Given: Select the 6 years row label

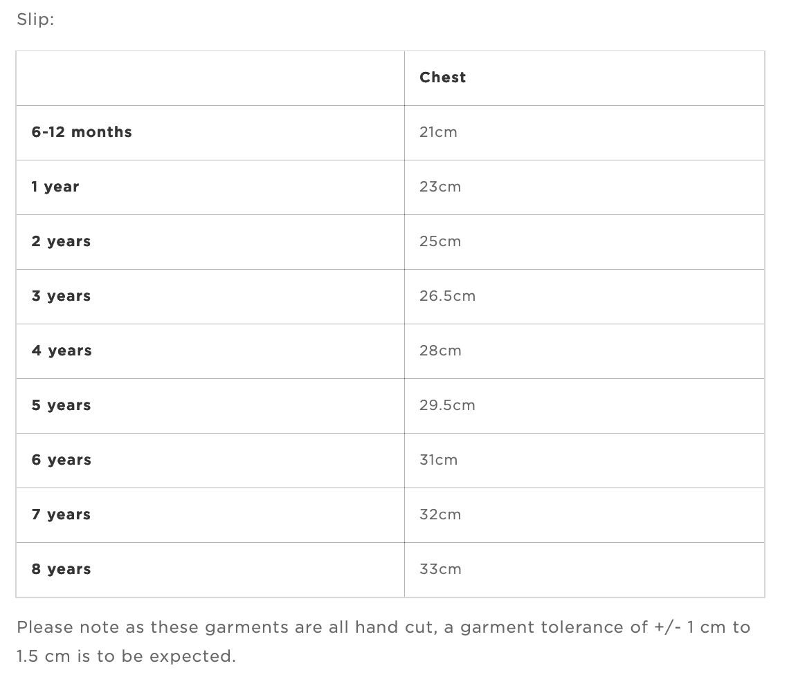Looking at the screenshot, I should click(x=62, y=460).
